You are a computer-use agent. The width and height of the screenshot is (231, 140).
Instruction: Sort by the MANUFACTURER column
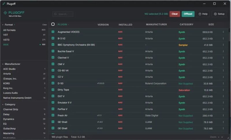pyautogui.click(x=156, y=24)
